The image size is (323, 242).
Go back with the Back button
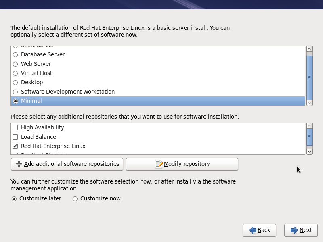point(259,230)
